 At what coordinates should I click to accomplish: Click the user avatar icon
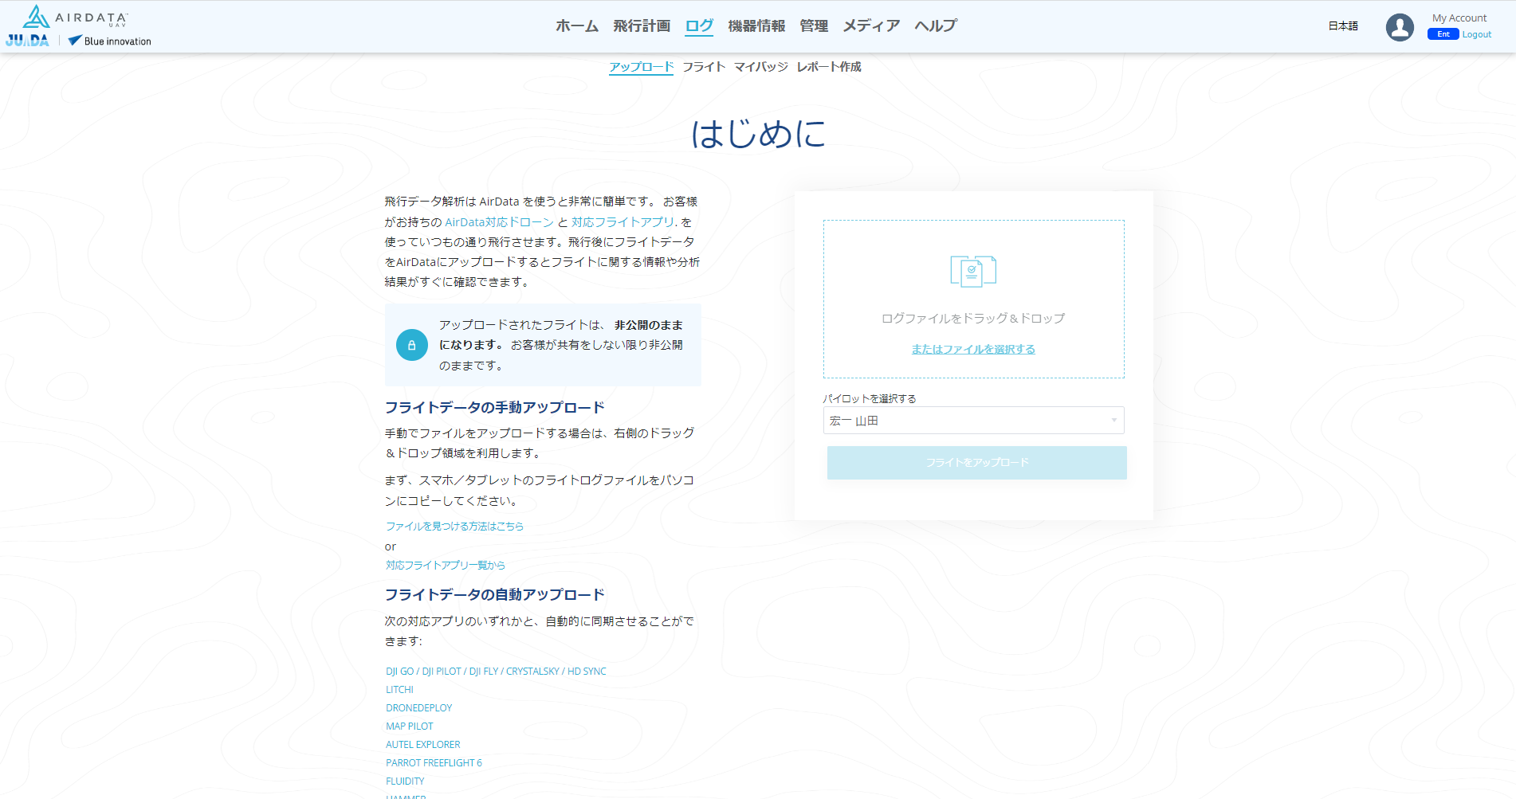(x=1400, y=27)
